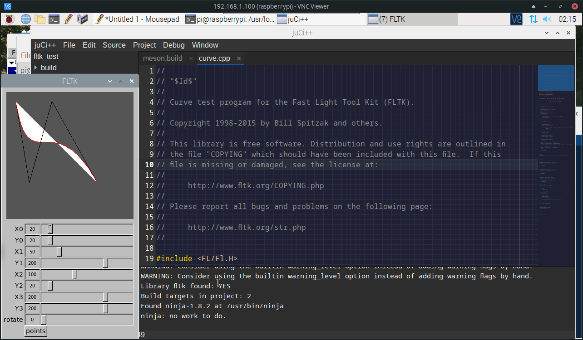Click the 'Curve test program' comment line
The image size is (583, 340).
[285, 102]
